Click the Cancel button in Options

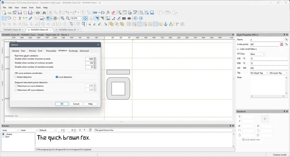coord(76,104)
